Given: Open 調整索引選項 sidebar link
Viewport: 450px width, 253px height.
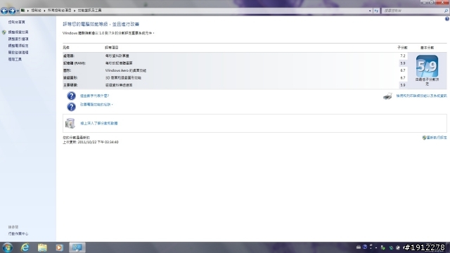Looking at the screenshot, I should (18, 39).
